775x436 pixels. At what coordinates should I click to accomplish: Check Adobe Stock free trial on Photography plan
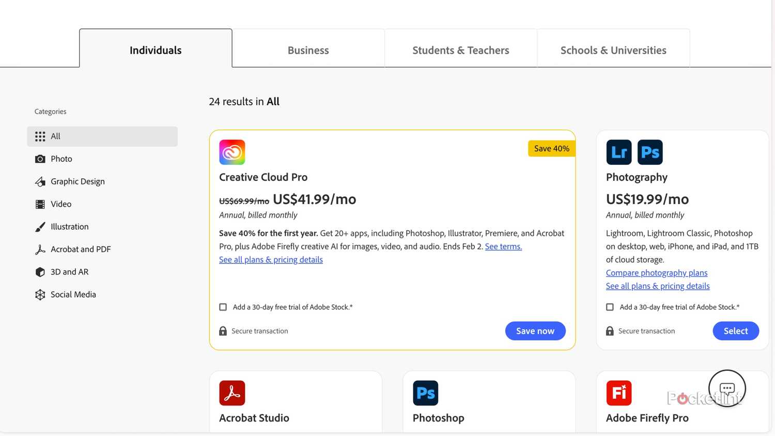coord(610,307)
